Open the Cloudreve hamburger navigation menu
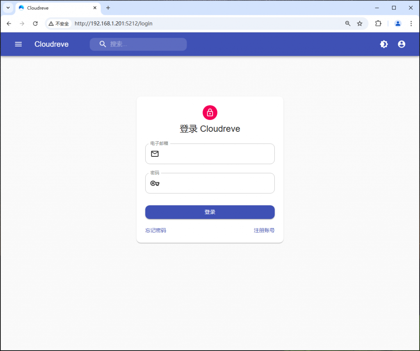 click(x=18, y=44)
